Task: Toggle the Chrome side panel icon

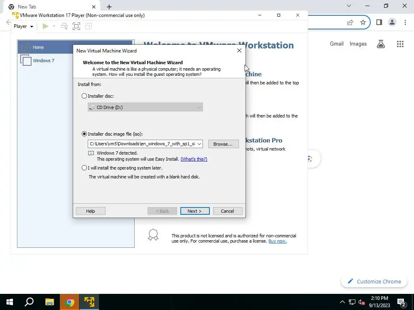Action: [379, 23]
